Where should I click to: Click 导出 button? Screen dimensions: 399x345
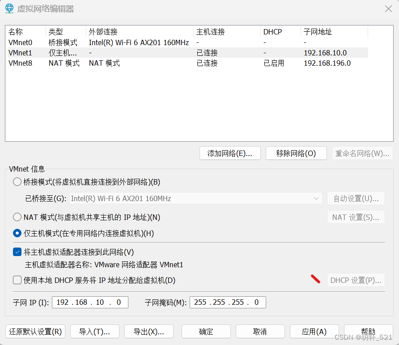pos(149,332)
